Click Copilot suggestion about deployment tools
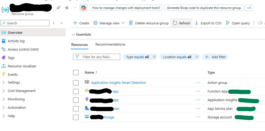The height and width of the screenshot is (131, 265). coord(126,8)
